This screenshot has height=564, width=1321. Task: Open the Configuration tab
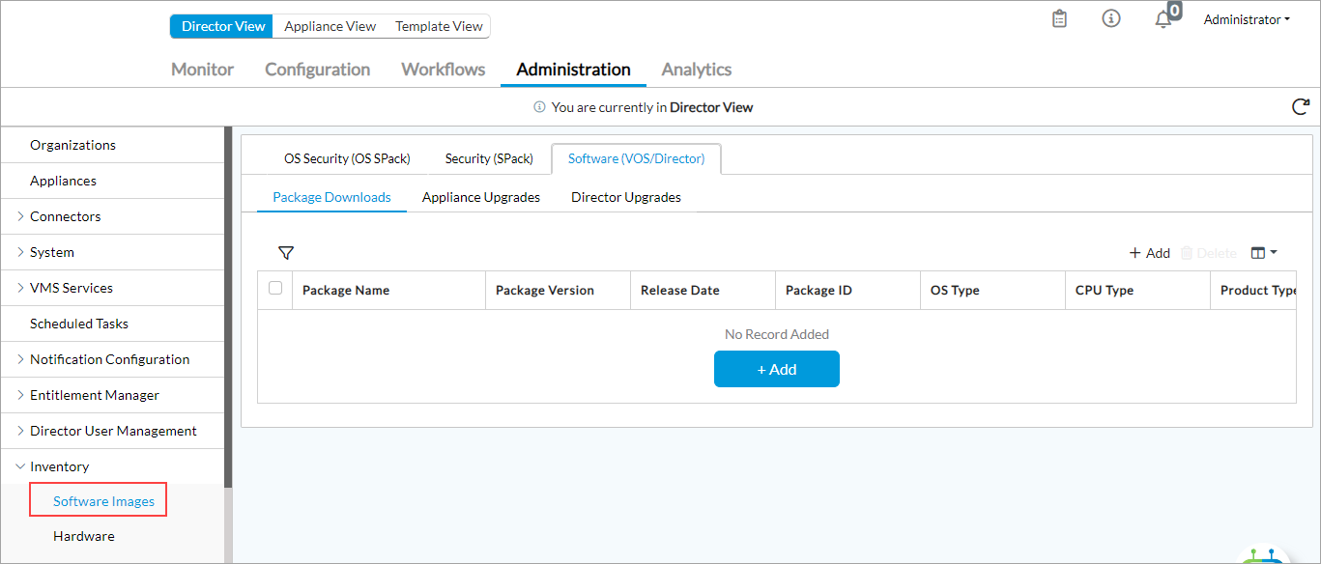pos(317,70)
